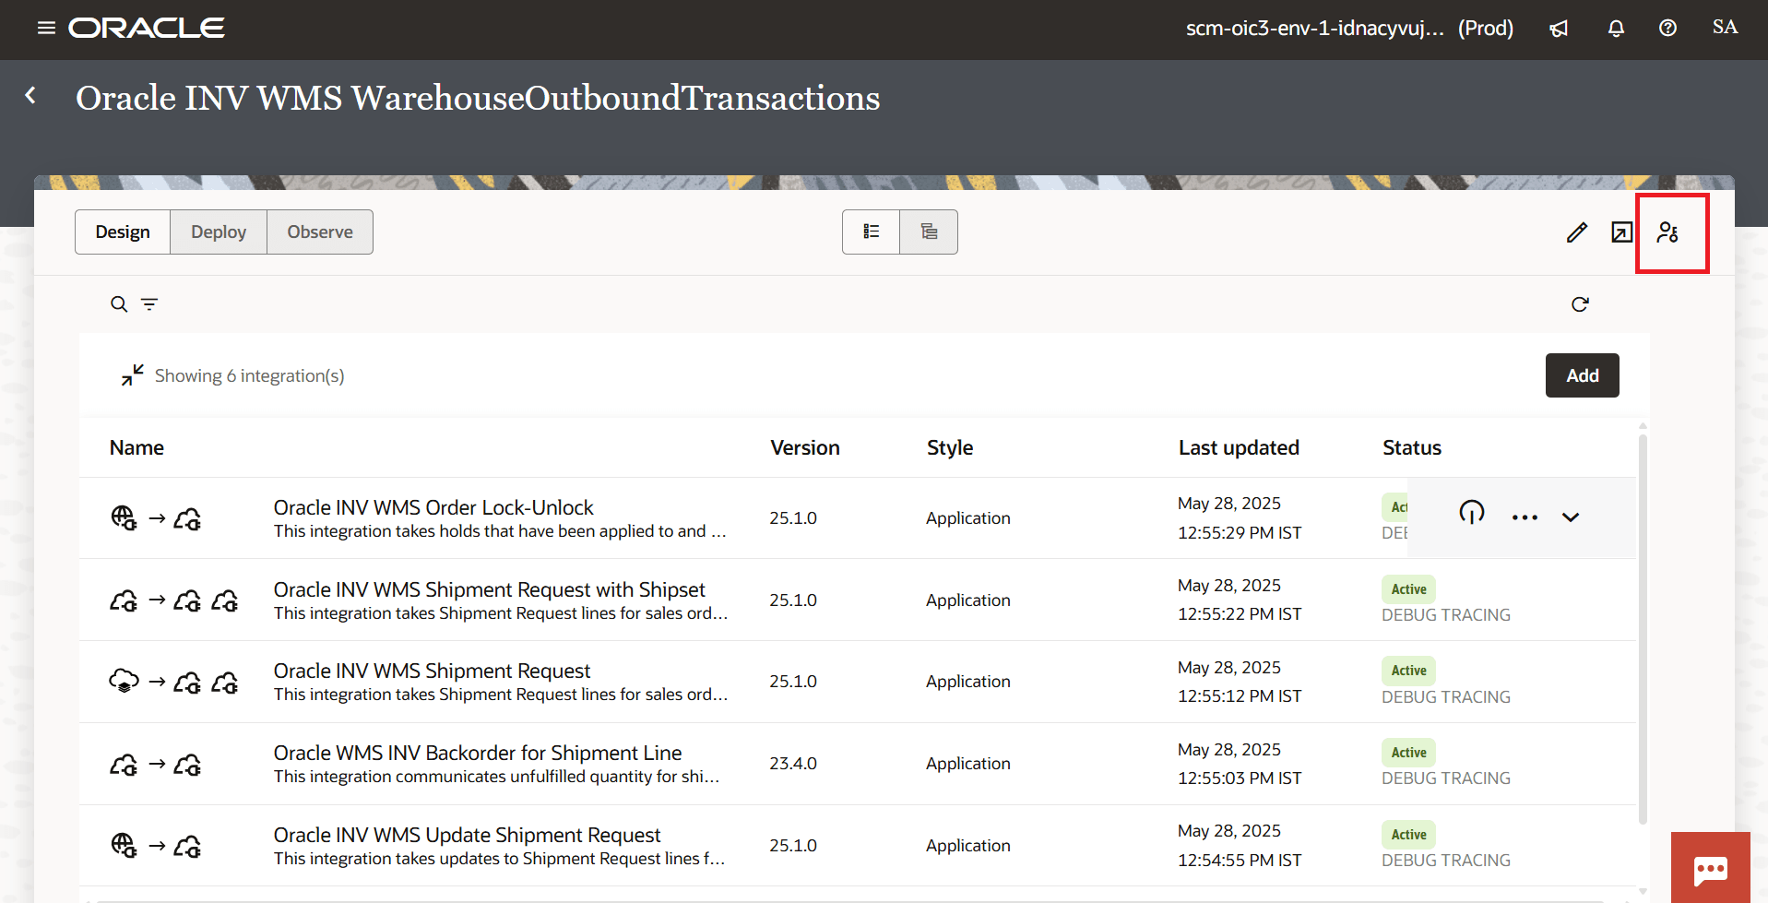Expand the Oracle INV WMS Order Lock-Unlock row
Viewport: 1768px width, 903px height.
click(x=1571, y=517)
